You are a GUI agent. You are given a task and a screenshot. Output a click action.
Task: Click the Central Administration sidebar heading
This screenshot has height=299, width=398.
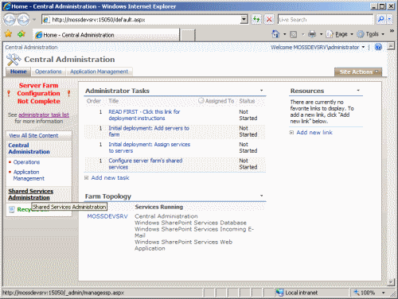point(29,149)
